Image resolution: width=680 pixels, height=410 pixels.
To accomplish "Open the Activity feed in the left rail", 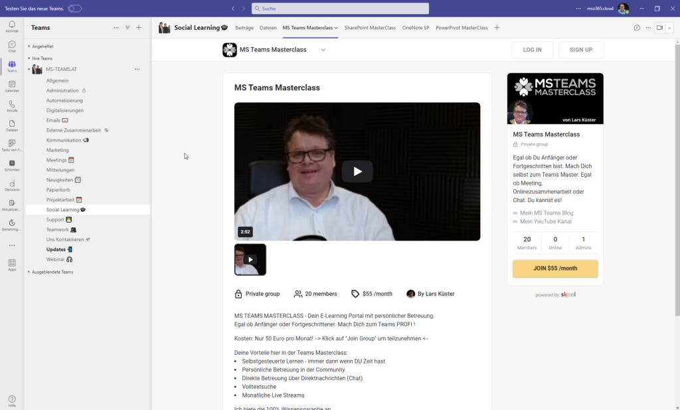I will point(12,27).
